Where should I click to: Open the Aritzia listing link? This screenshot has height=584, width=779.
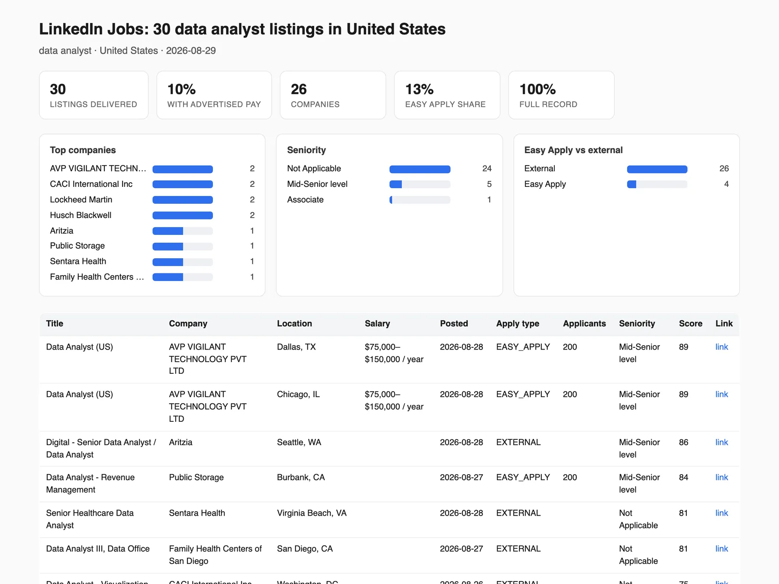coord(721,443)
